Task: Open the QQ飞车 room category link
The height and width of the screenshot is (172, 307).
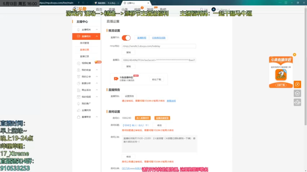Action: (x=131, y=168)
